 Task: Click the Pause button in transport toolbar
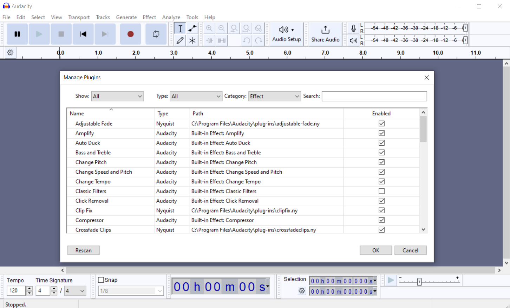pos(17,34)
